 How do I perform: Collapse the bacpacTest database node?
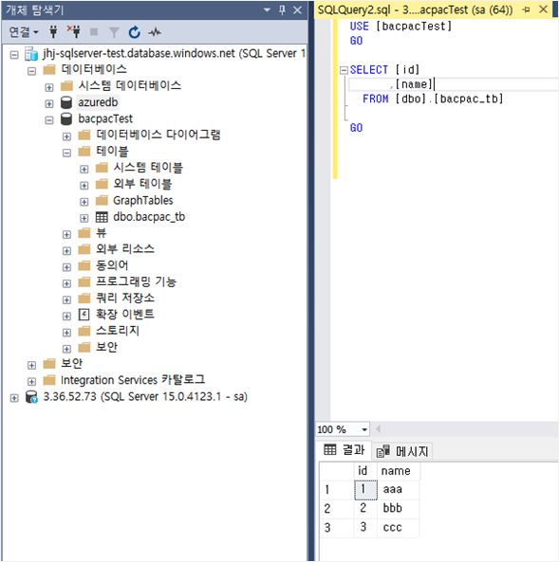click(x=49, y=120)
